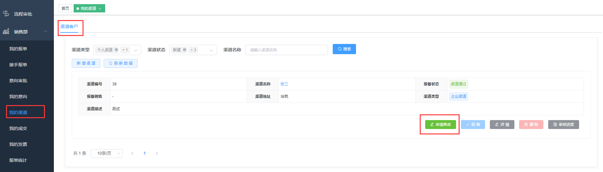Open the 渠道类型 dropdown
The image size is (603, 172).
click(x=135, y=50)
